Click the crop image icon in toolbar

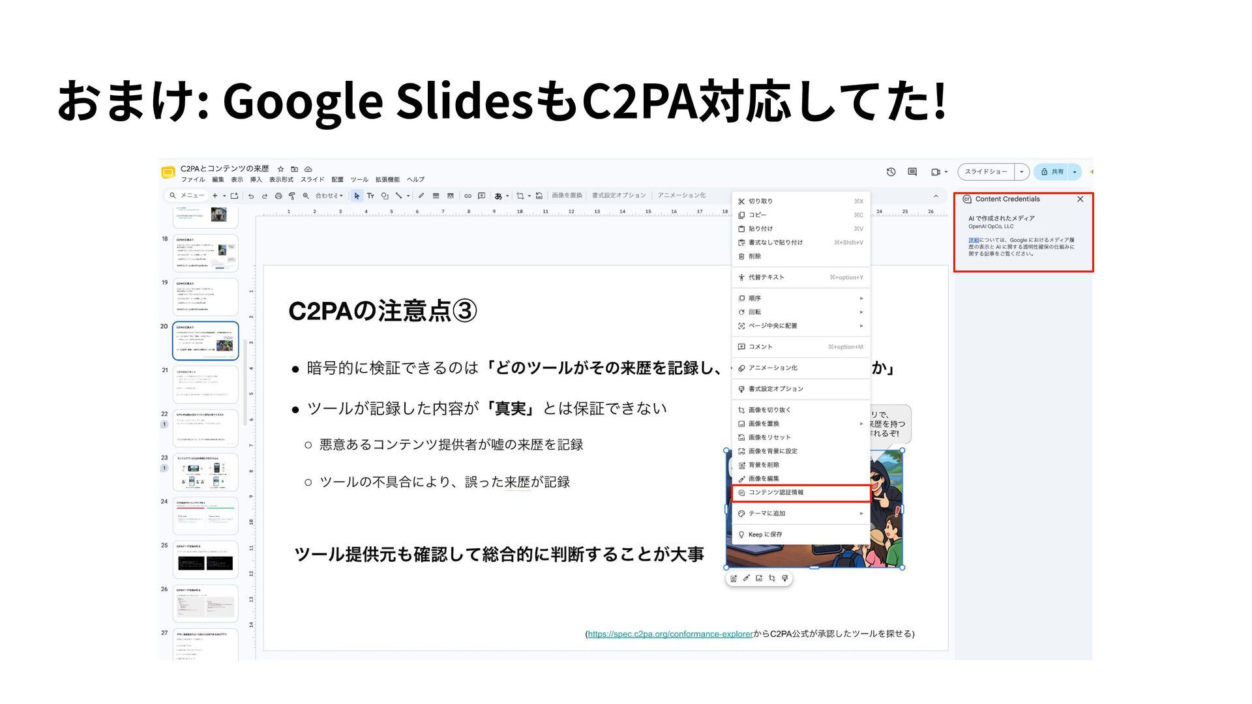coord(520,196)
